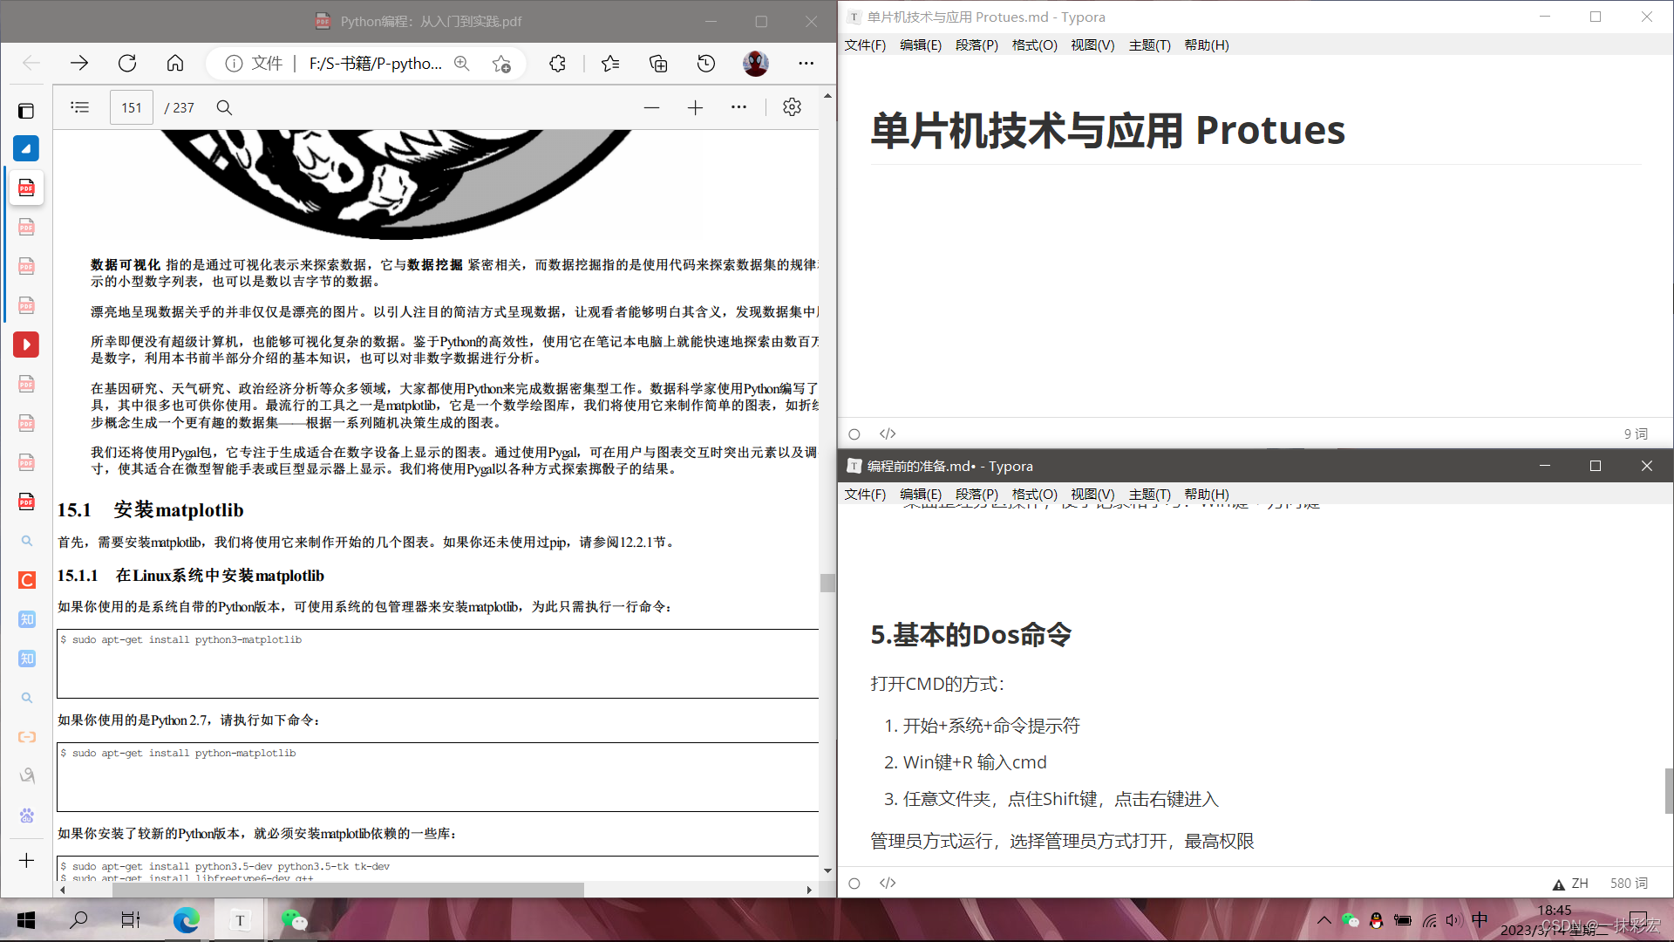1674x942 pixels.
Task: Show hidden system tray icons
Action: pos(1324,920)
